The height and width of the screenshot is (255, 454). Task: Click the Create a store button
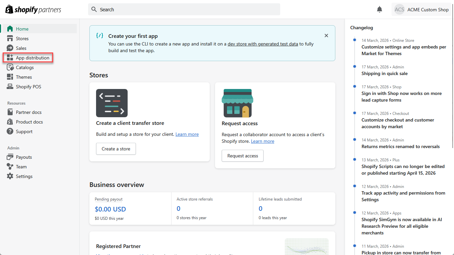click(x=116, y=149)
